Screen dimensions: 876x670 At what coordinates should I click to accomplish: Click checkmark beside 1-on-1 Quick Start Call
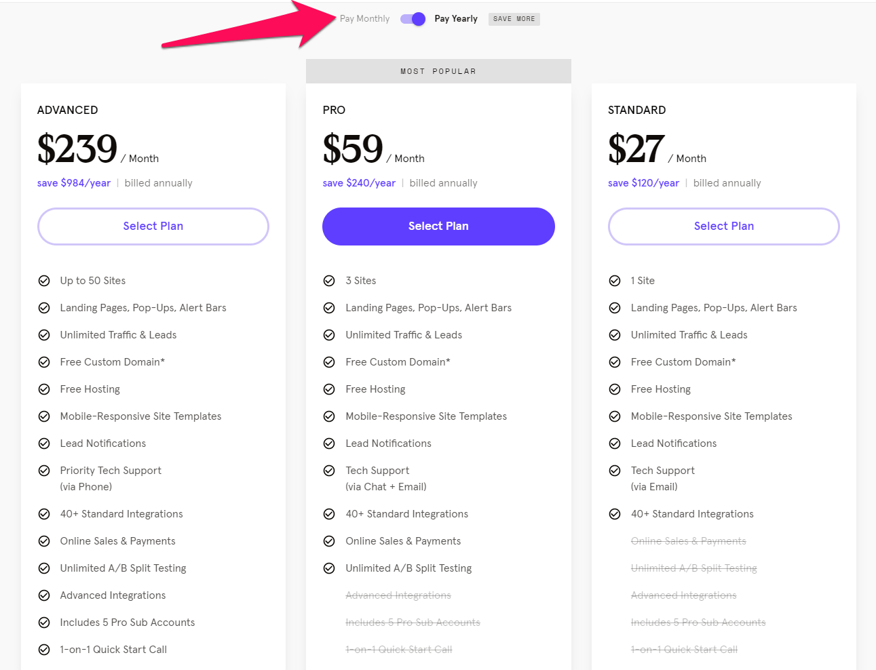point(44,650)
